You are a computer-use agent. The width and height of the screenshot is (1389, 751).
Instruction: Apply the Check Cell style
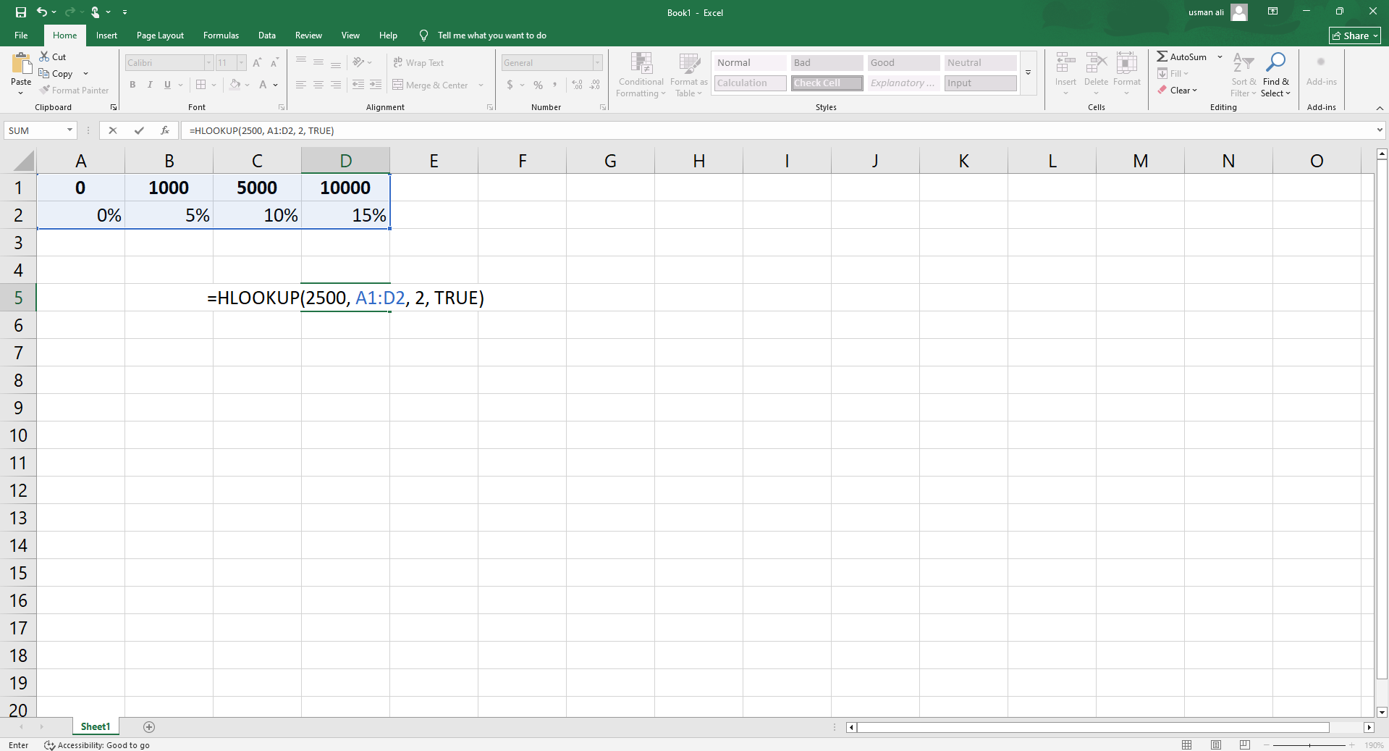[827, 83]
